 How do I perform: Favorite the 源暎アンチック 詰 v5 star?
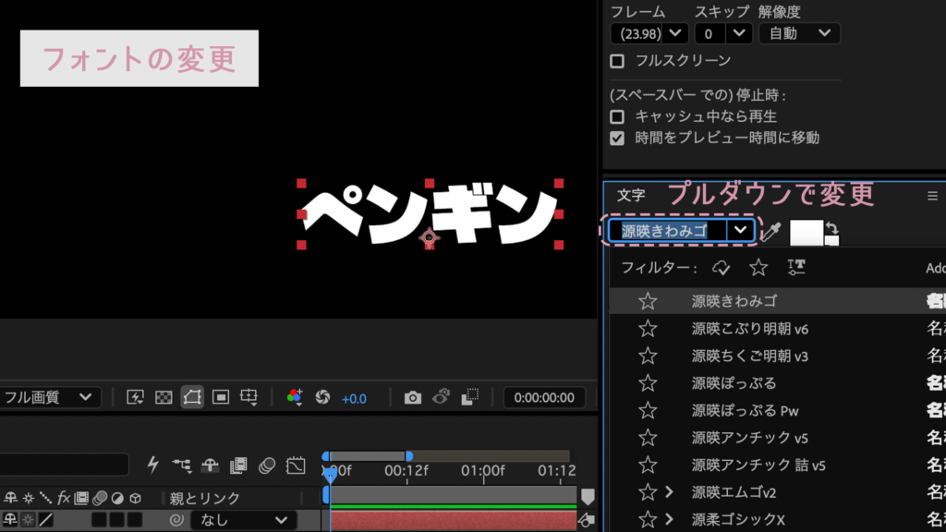click(x=648, y=465)
